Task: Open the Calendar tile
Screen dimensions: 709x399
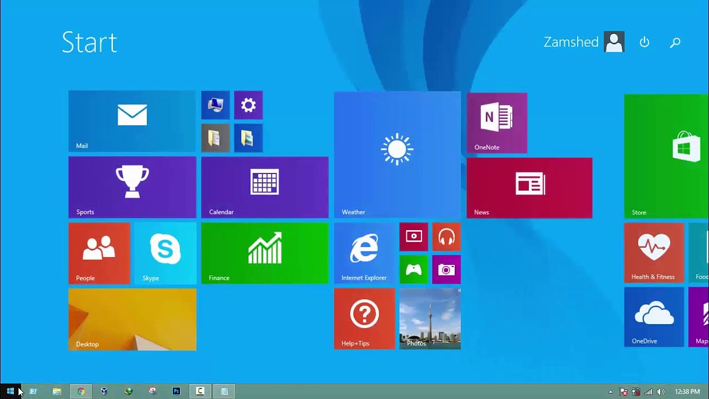Action: click(265, 187)
